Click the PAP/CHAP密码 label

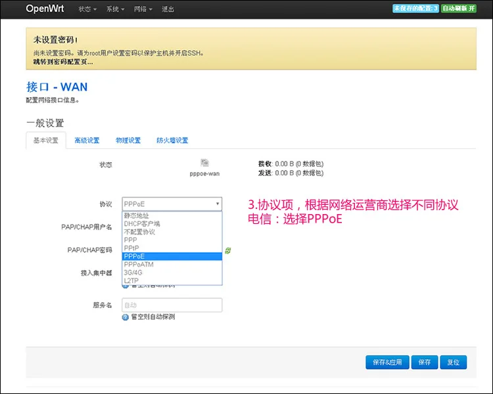click(89, 250)
